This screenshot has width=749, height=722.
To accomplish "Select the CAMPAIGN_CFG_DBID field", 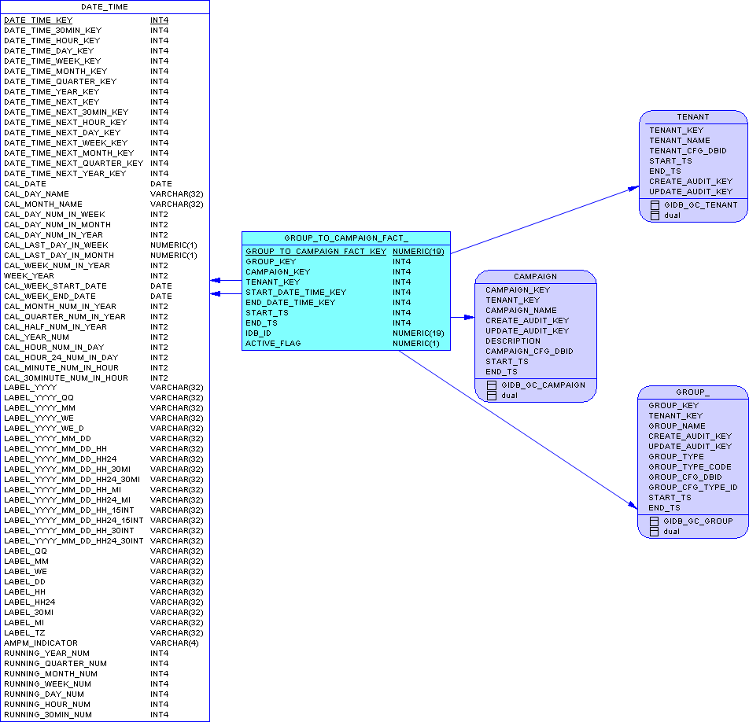I will [x=529, y=352].
